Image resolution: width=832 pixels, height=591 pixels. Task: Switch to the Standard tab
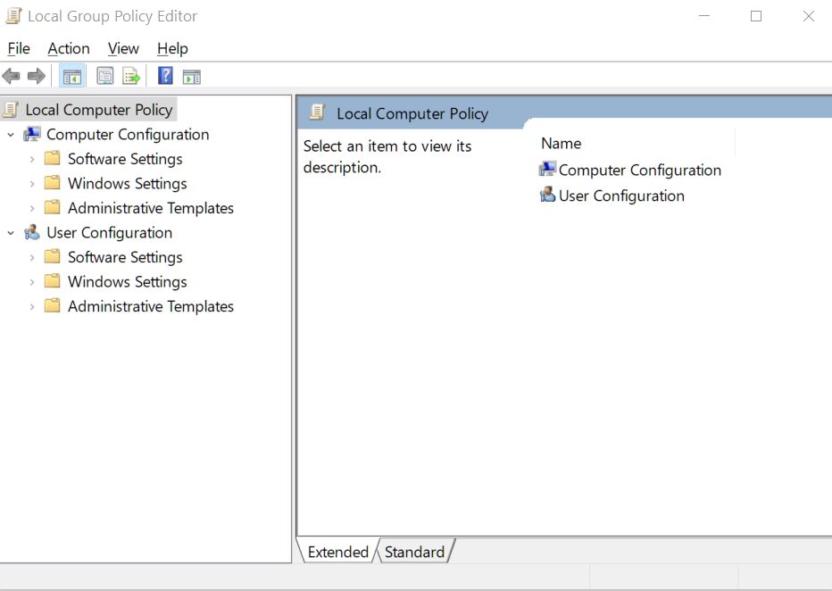[x=414, y=552]
